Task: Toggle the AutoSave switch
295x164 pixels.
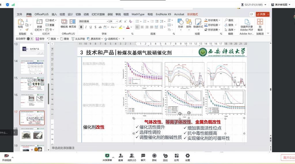Action: click(30, 39)
